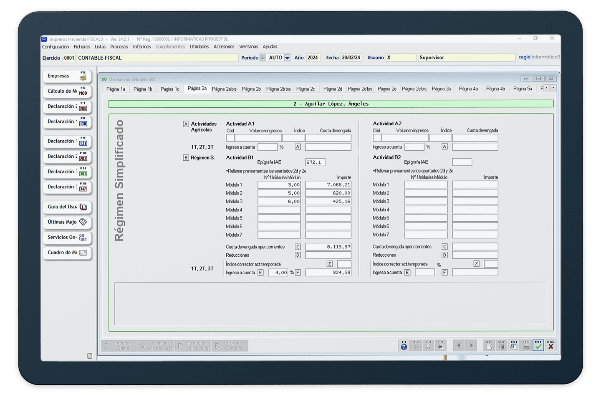This screenshot has height=397, width=601.
Task: Expand the Período AUTO dropdown arrow
Action: pos(287,58)
